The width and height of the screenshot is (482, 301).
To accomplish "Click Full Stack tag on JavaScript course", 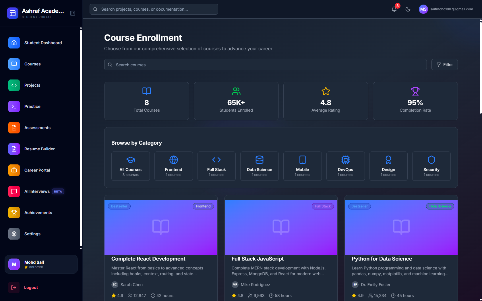I will (x=323, y=206).
